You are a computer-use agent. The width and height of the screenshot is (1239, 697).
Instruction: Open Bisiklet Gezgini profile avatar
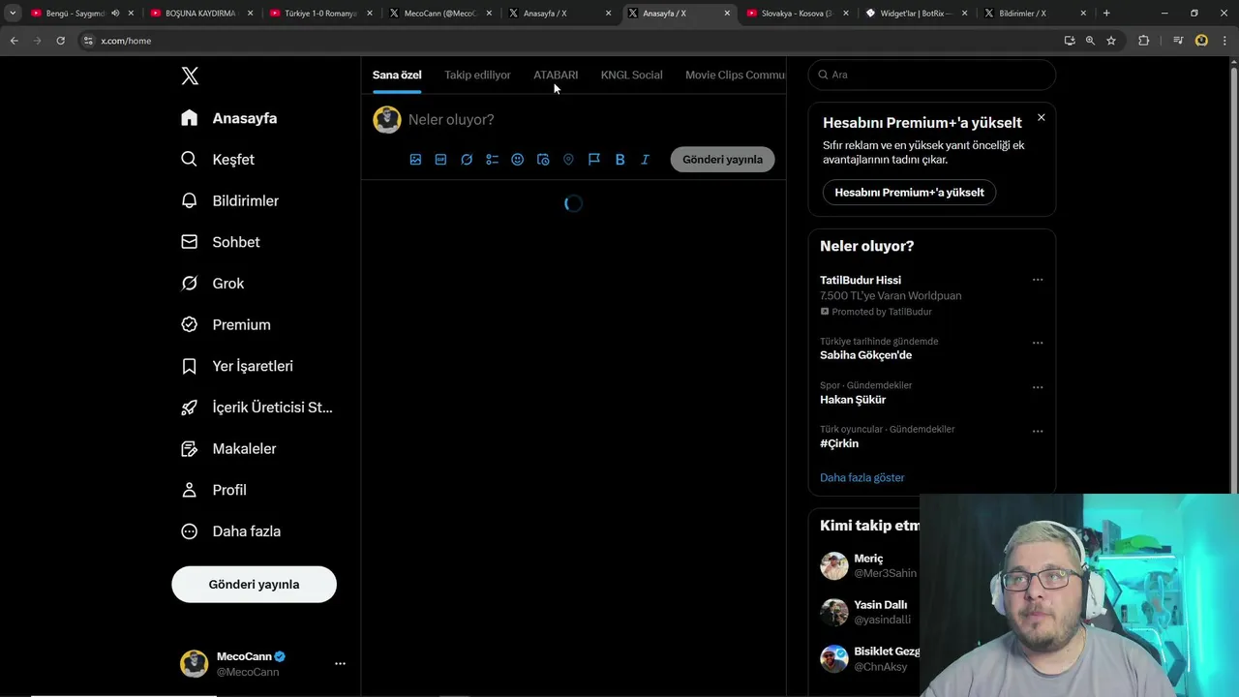pos(833,659)
